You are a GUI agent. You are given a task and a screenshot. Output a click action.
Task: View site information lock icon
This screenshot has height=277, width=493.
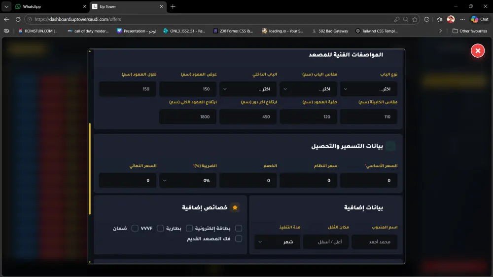pyautogui.click(x=30, y=19)
